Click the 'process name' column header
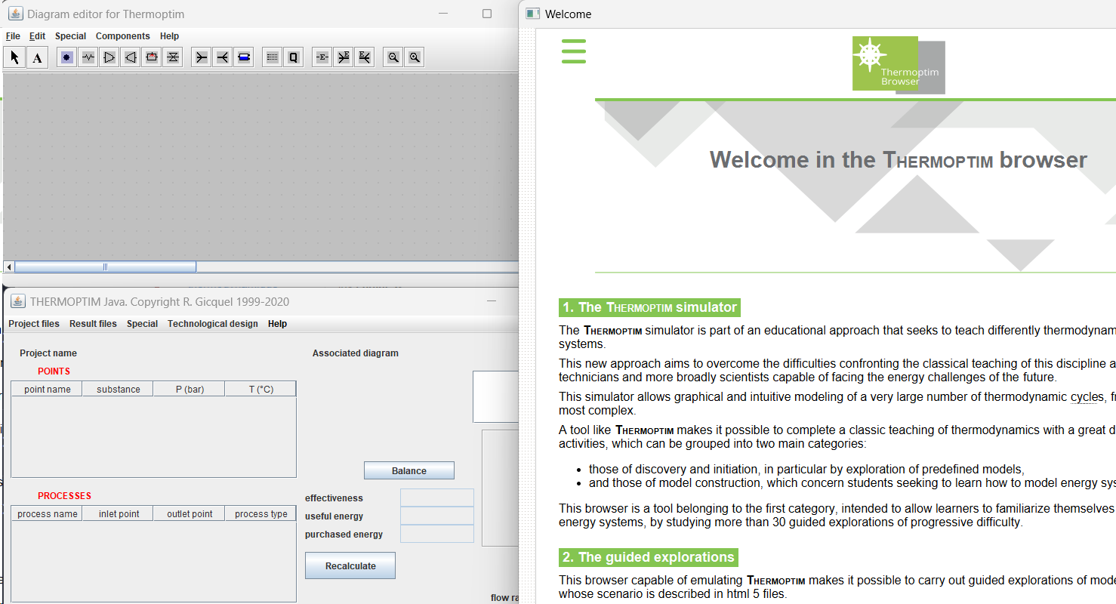The width and height of the screenshot is (1116, 604). 47,513
